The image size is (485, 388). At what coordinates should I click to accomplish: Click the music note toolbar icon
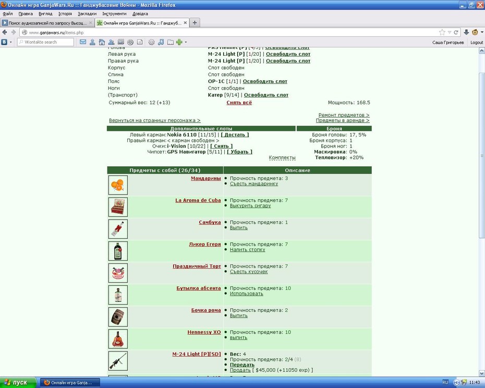click(161, 42)
